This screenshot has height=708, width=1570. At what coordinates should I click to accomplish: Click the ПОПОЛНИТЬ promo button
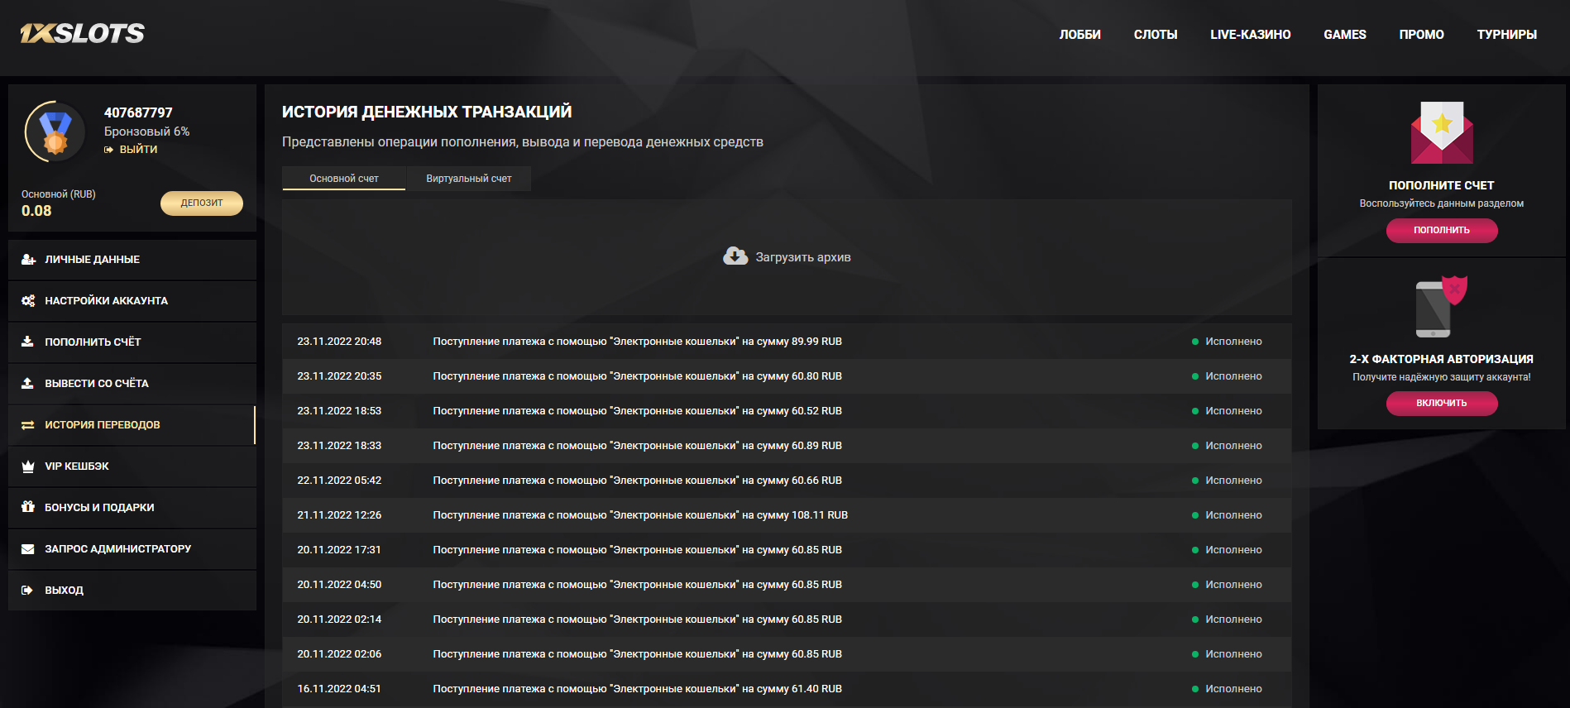(x=1441, y=231)
